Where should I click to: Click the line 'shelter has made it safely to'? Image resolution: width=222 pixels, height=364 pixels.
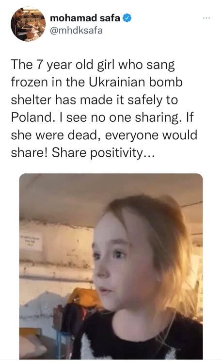[x=95, y=100]
